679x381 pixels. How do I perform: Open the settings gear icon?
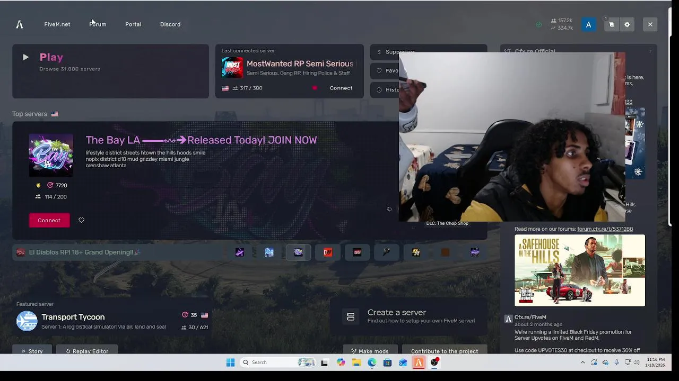point(627,24)
